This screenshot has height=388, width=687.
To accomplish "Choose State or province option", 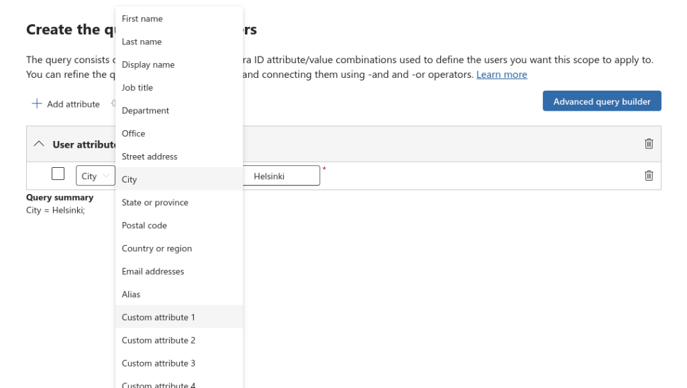I will (179, 203).
